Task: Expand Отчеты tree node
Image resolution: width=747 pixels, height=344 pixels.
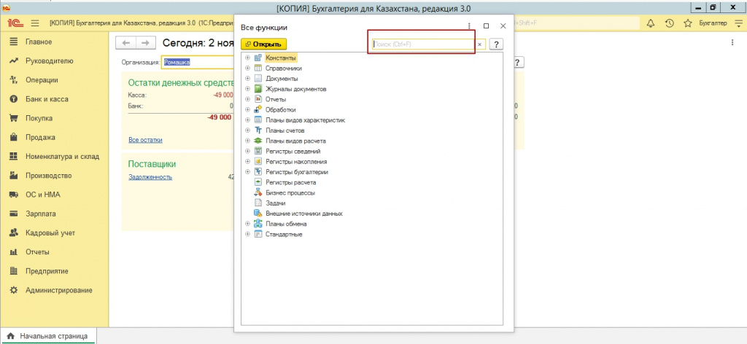Action: point(247,99)
